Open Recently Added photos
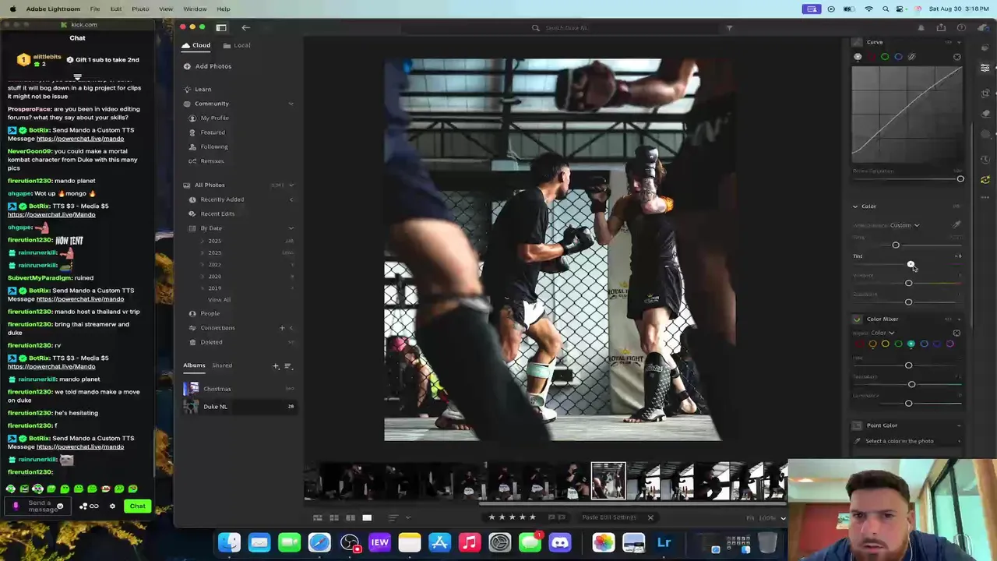This screenshot has height=561, width=997. click(222, 199)
